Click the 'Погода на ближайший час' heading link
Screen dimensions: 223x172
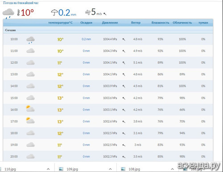click(x=21, y=3)
